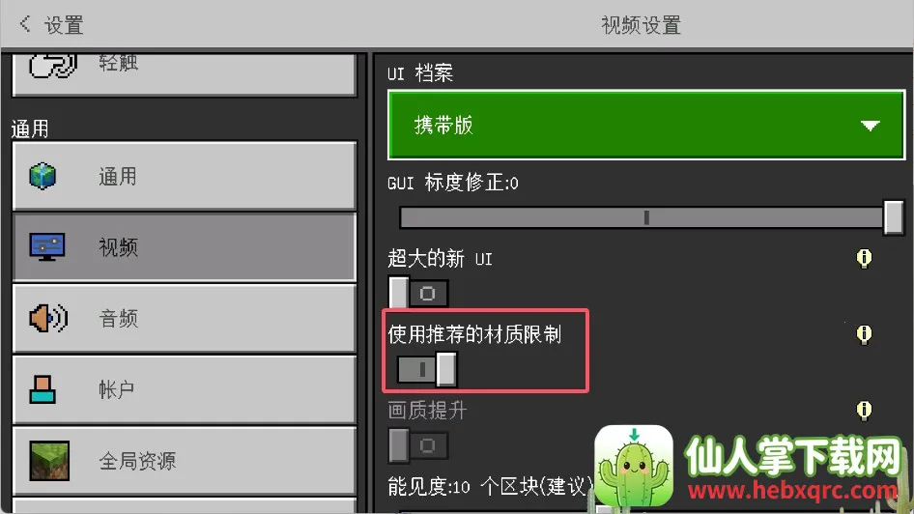Click the back arrow next to 设置

(x=24, y=24)
